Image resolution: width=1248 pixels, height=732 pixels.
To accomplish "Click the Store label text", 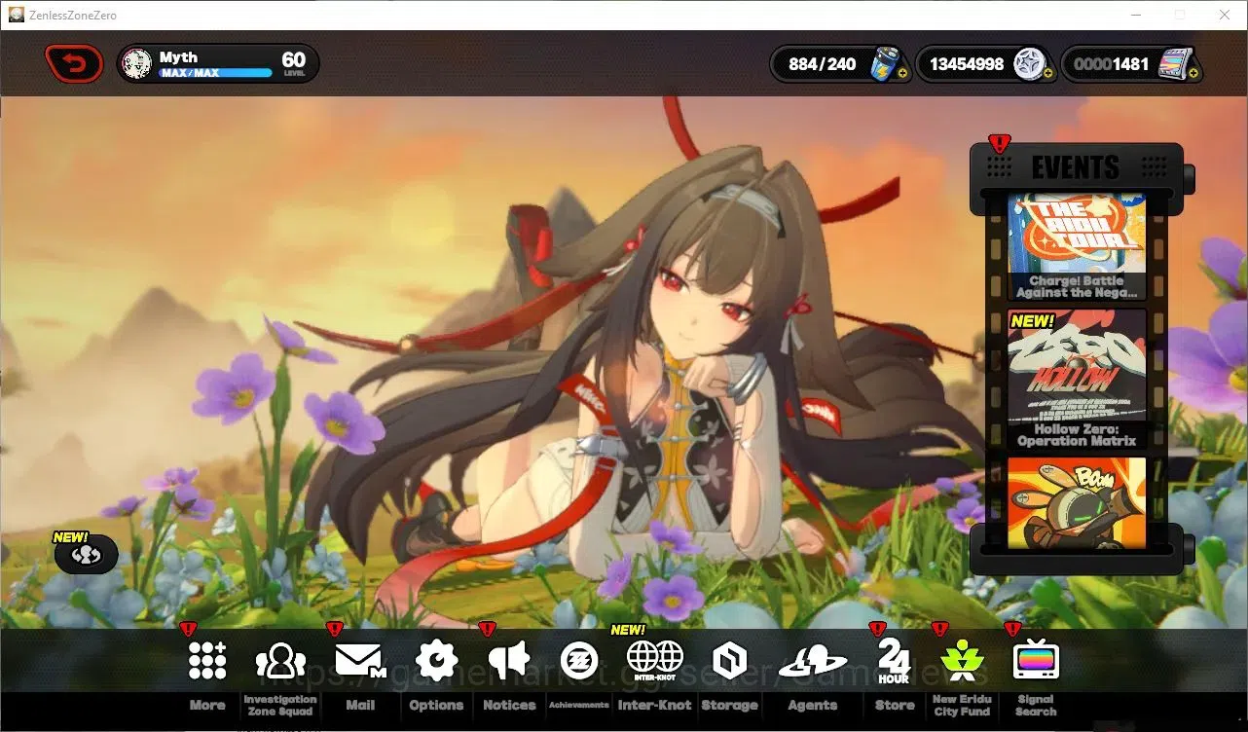I will tap(895, 706).
